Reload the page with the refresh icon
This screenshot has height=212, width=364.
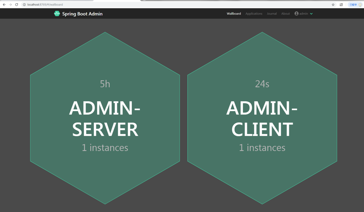pyautogui.click(x=16, y=5)
